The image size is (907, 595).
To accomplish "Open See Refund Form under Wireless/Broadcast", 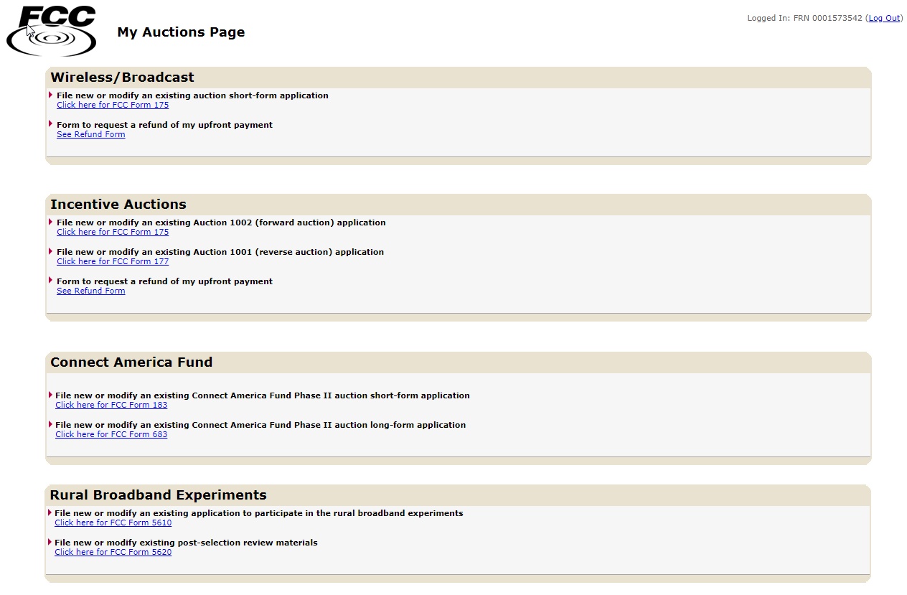I will click(90, 134).
